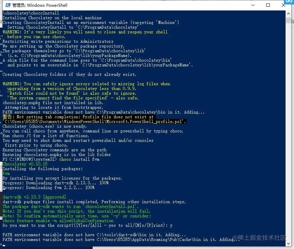Screen dimensions: 294x249
Task: Maximize the Windows PowerShell window
Action: 268,5
